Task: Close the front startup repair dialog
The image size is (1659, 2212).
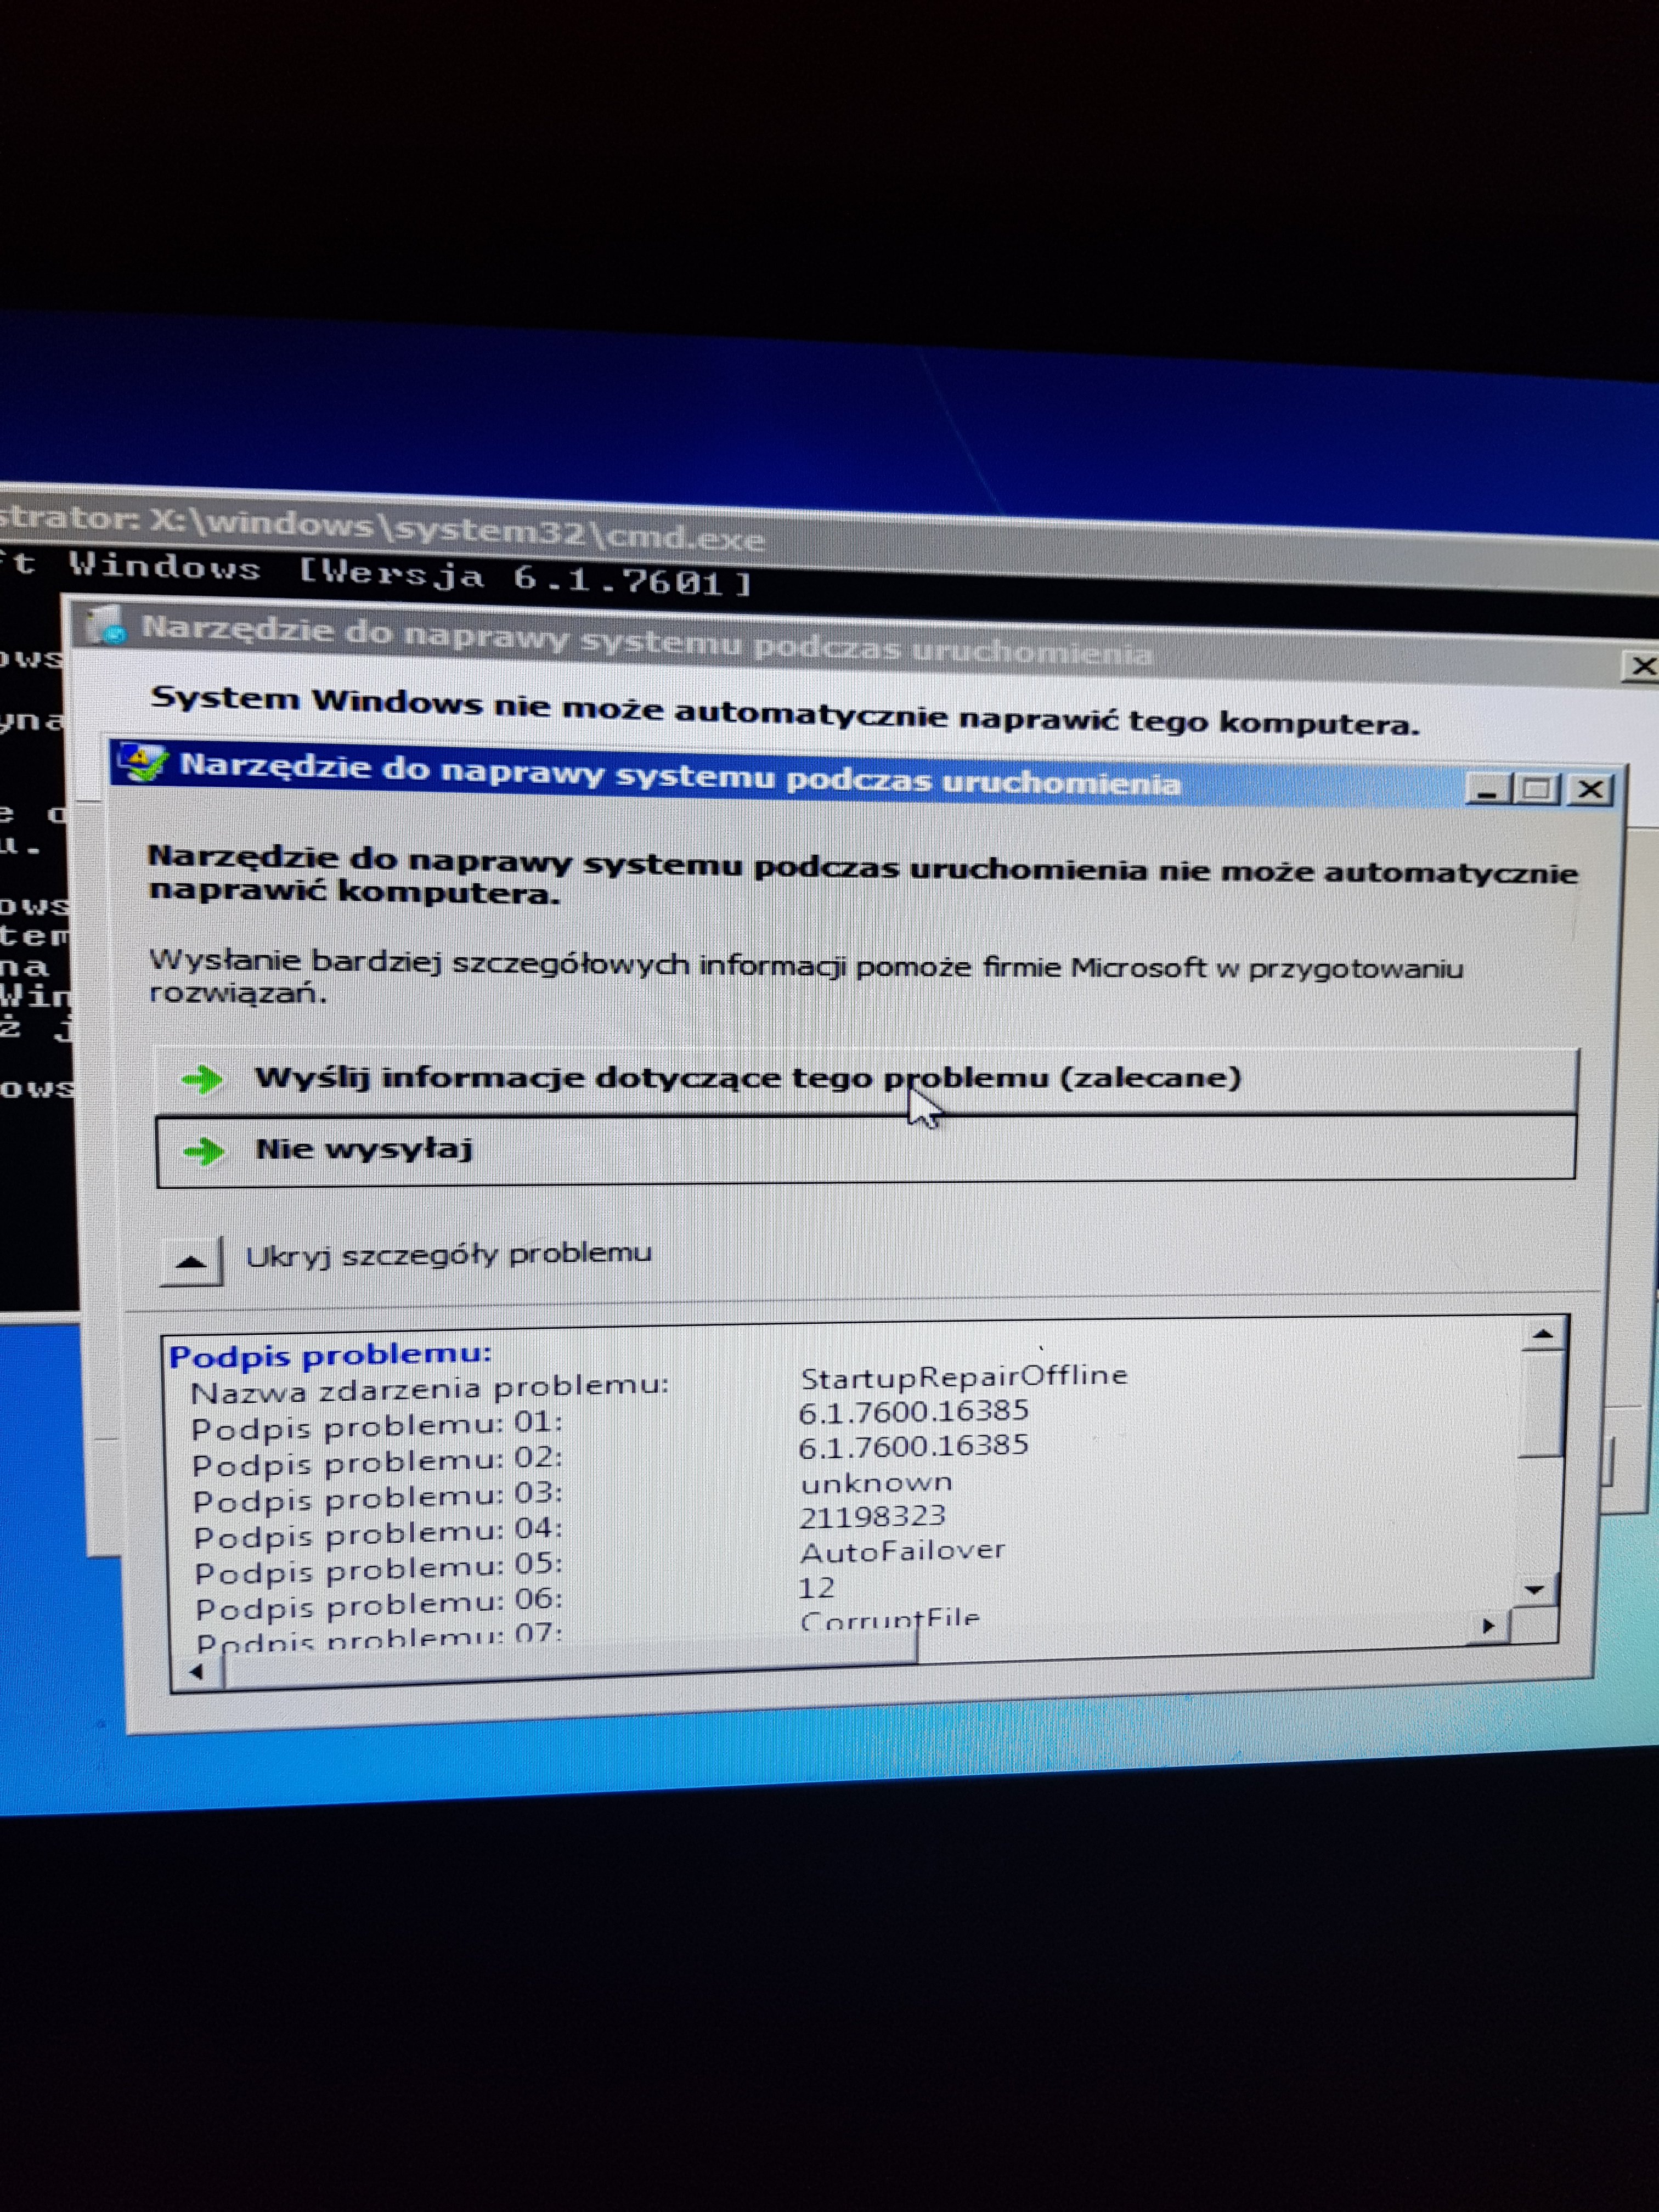Action: click(x=1589, y=791)
